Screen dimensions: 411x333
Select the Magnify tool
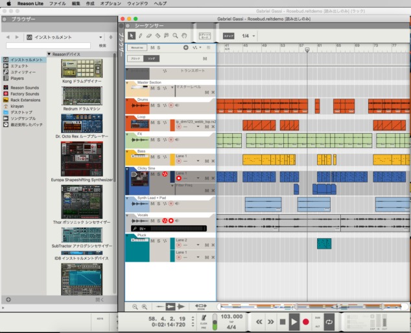(x=175, y=36)
